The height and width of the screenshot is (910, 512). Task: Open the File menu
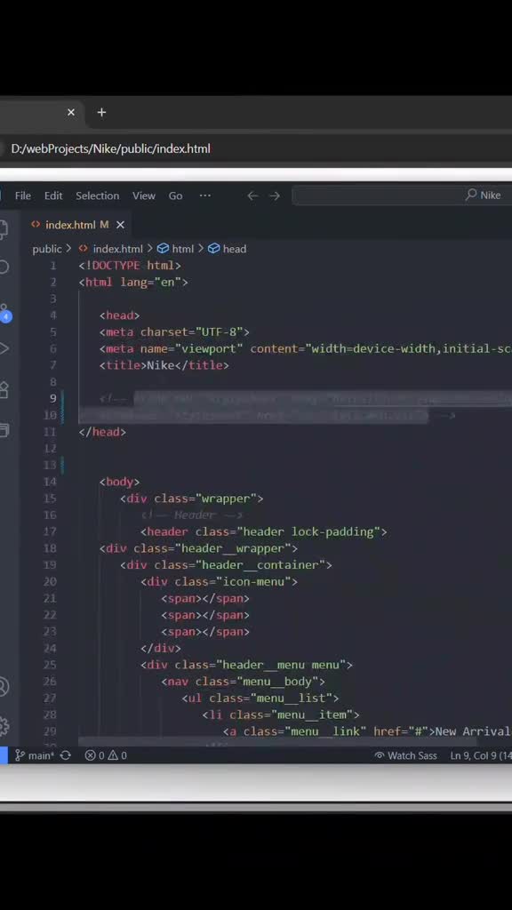[23, 196]
